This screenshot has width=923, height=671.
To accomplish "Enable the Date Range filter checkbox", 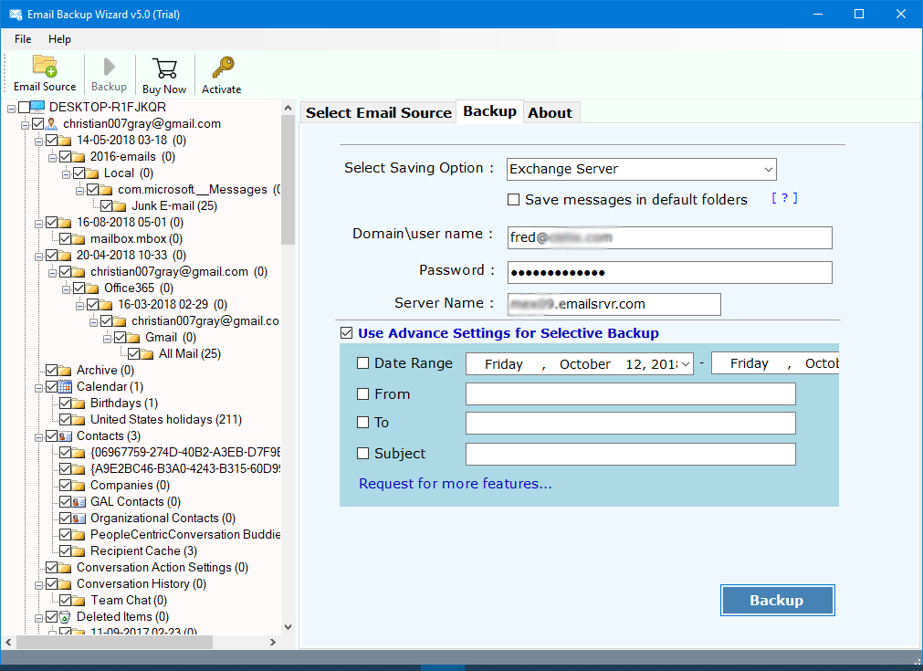I will [362, 363].
